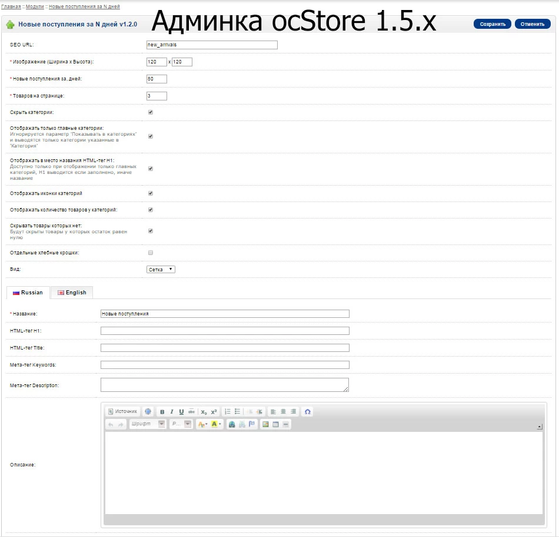Open the font size dropdown
Screen dimensions: 559x537
tap(181, 424)
